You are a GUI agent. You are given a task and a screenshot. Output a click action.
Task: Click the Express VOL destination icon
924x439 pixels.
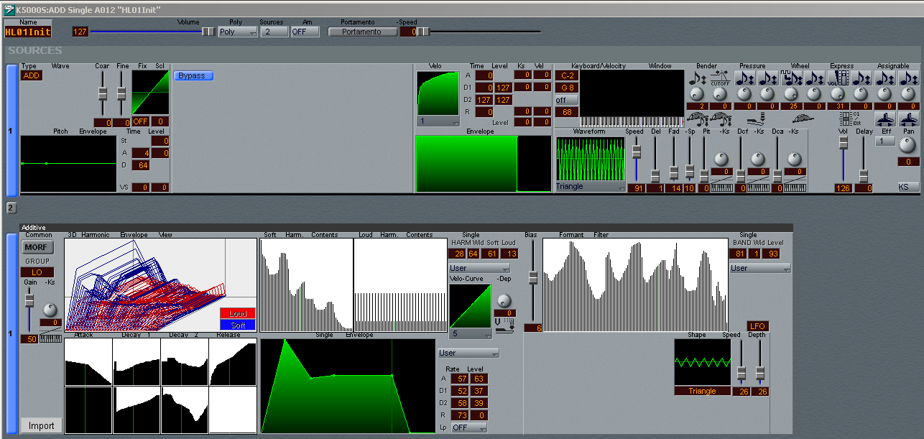pos(839,78)
